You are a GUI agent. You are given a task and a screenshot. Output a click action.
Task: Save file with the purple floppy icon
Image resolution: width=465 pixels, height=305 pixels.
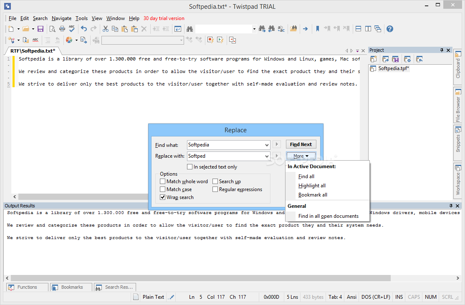click(x=40, y=29)
